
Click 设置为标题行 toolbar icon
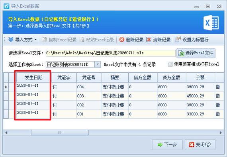tap(178, 40)
